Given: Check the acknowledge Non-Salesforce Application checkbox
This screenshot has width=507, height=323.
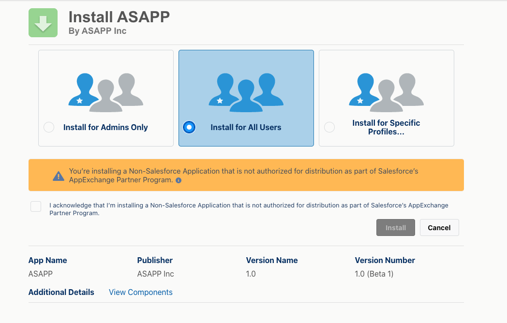Looking at the screenshot, I should pos(36,206).
